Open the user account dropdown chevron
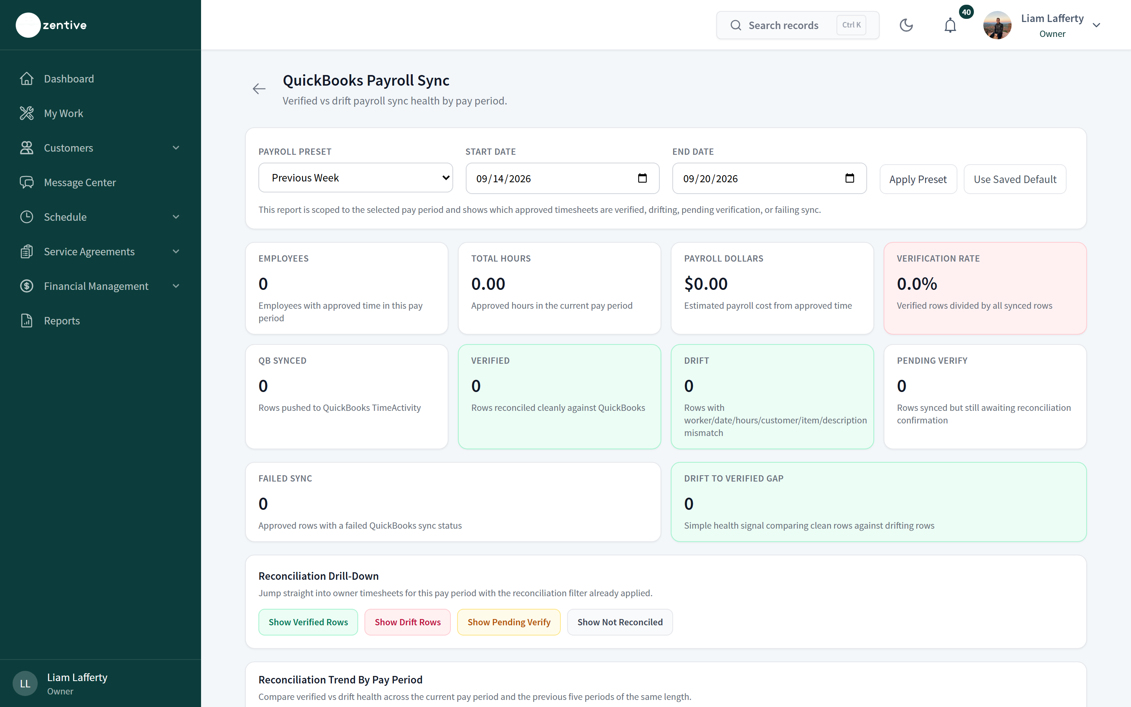 click(1096, 25)
